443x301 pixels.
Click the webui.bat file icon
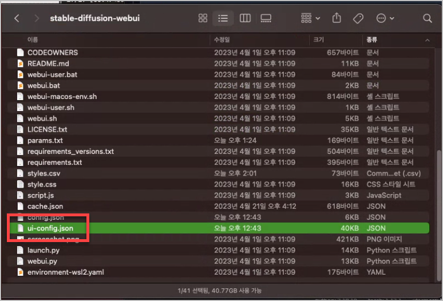pos(20,86)
